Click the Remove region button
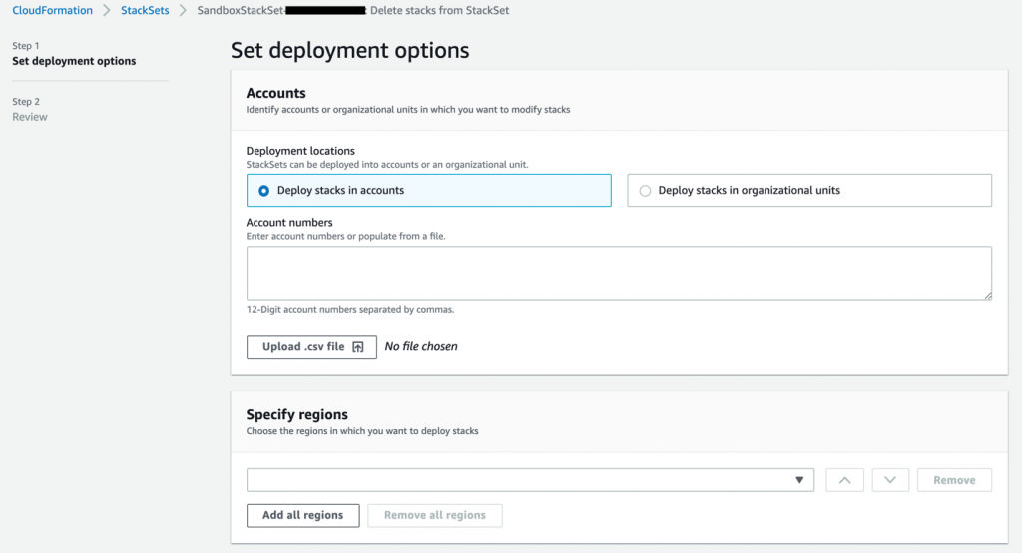1022x553 pixels. tap(954, 480)
